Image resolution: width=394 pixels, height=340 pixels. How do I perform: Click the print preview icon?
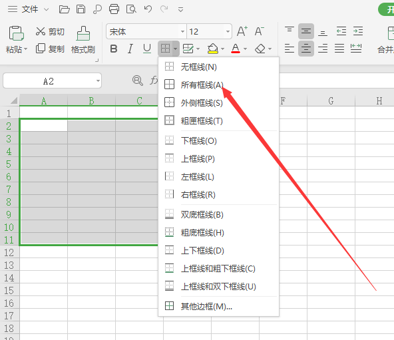tap(131, 9)
